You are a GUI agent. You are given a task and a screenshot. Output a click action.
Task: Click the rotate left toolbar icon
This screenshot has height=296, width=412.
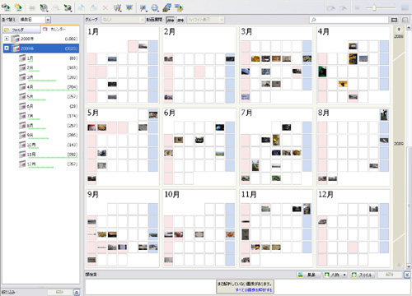tap(82, 7)
